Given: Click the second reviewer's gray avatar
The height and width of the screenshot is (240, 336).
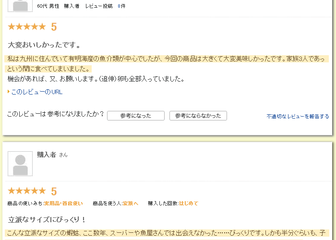Looking at the screenshot, I should coord(20,164).
